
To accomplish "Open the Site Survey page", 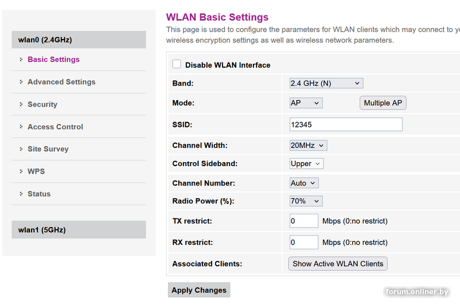I will tap(48, 149).
